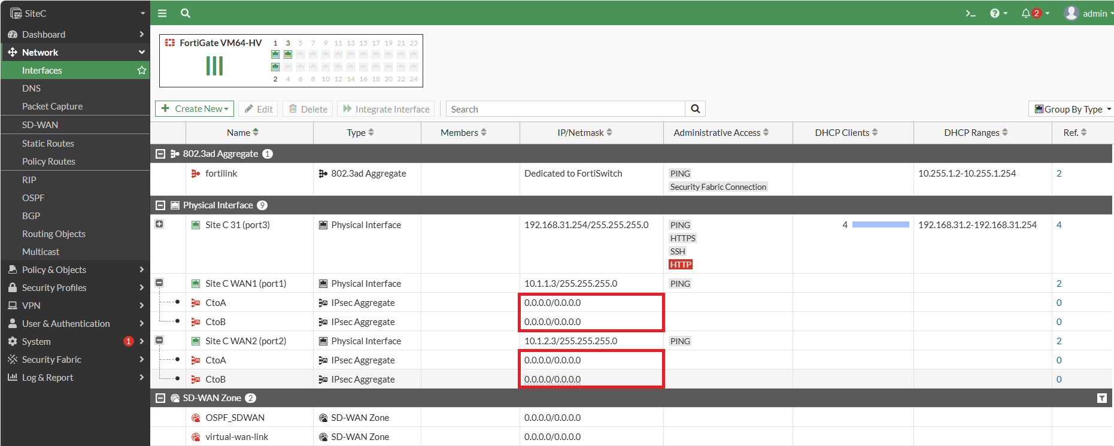Expand the Site C 31 (port3) row
This screenshot has width=1114, height=446.
[159, 224]
